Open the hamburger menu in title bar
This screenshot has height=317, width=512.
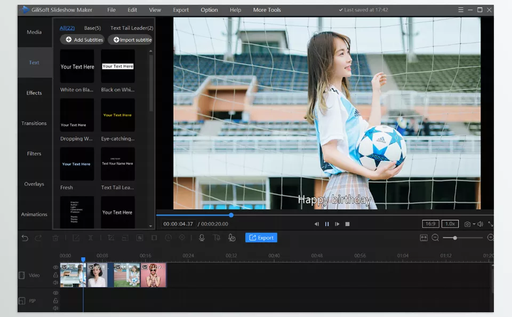(x=461, y=10)
